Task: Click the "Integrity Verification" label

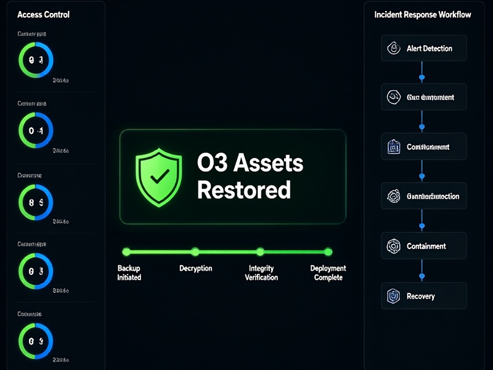Action: pyautogui.click(x=261, y=273)
